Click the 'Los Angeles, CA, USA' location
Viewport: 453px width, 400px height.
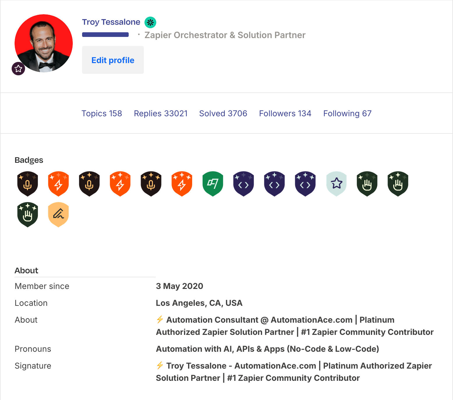[199, 303]
